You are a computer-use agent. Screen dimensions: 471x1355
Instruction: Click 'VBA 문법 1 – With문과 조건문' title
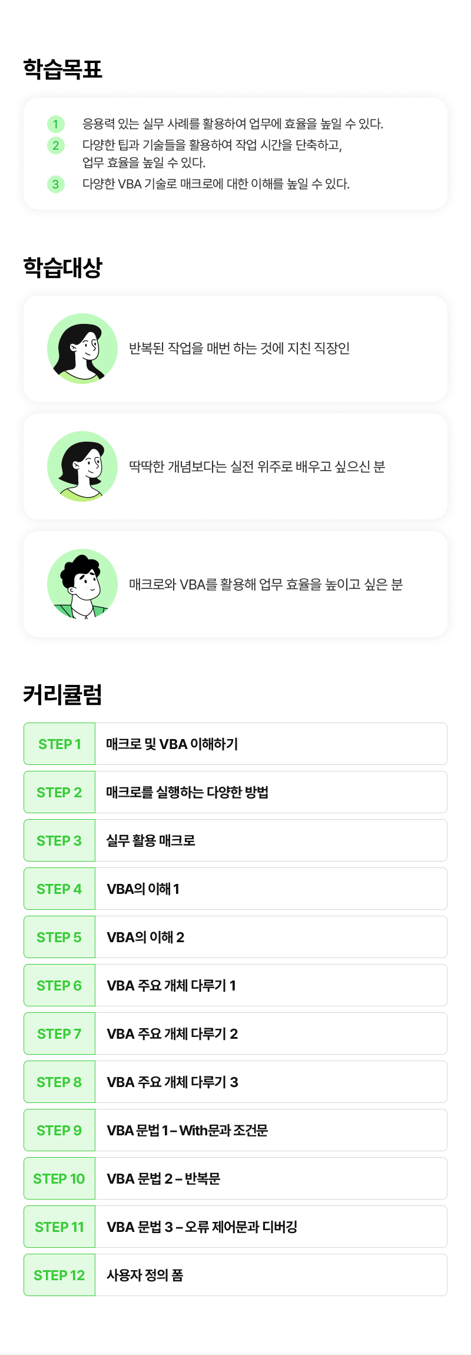187,1131
